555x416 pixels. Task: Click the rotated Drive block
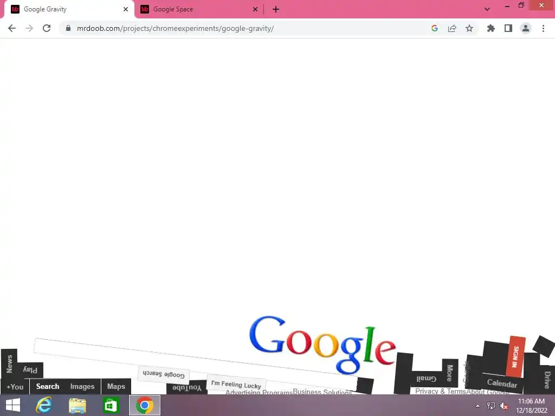547,380
